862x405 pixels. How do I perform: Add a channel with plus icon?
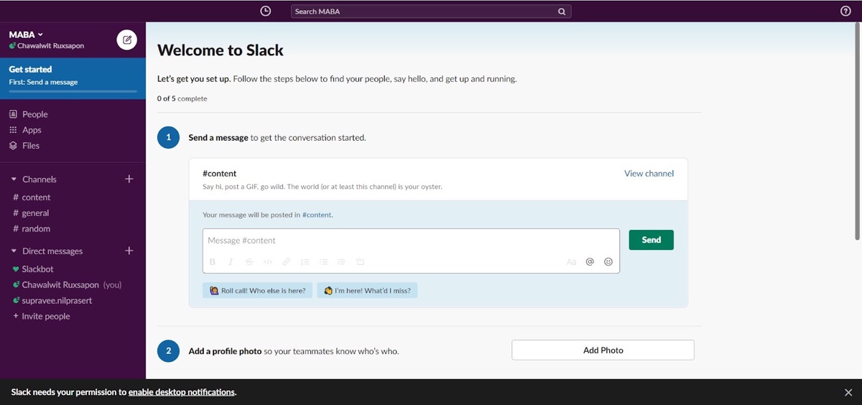[x=129, y=179]
